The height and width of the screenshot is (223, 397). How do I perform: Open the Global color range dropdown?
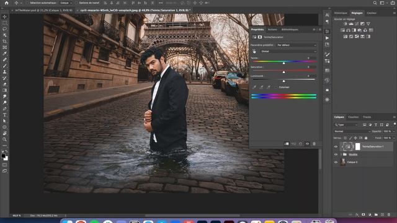click(288, 51)
